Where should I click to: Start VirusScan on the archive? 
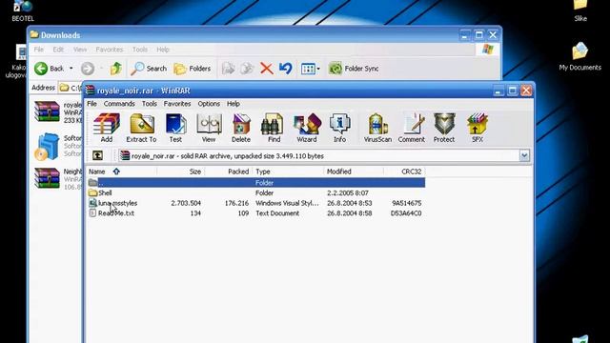pyautogui.click(x=377, y=128)
